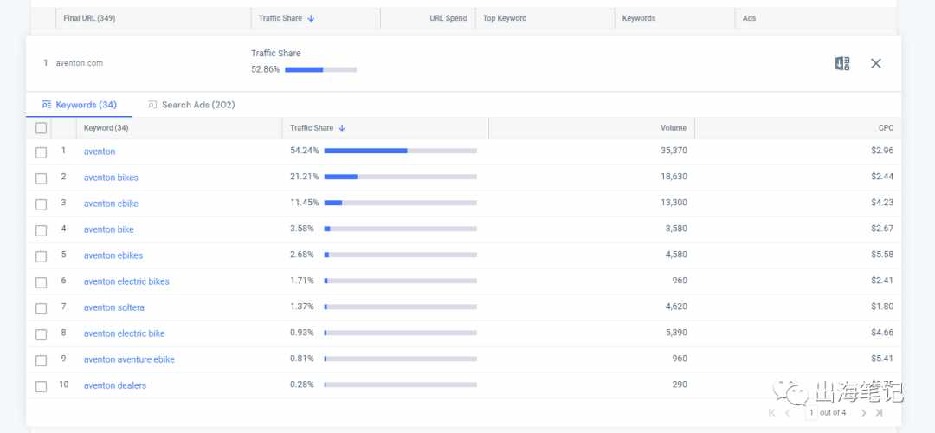Open the aventon bikes keyword link
Image resolution: width=935 pixels, height=433 pixels.
pos(111,178)
